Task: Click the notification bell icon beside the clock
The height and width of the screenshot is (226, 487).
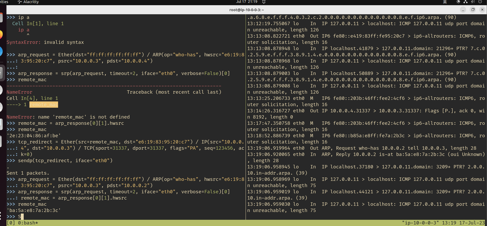Action: tap(264, 2)
